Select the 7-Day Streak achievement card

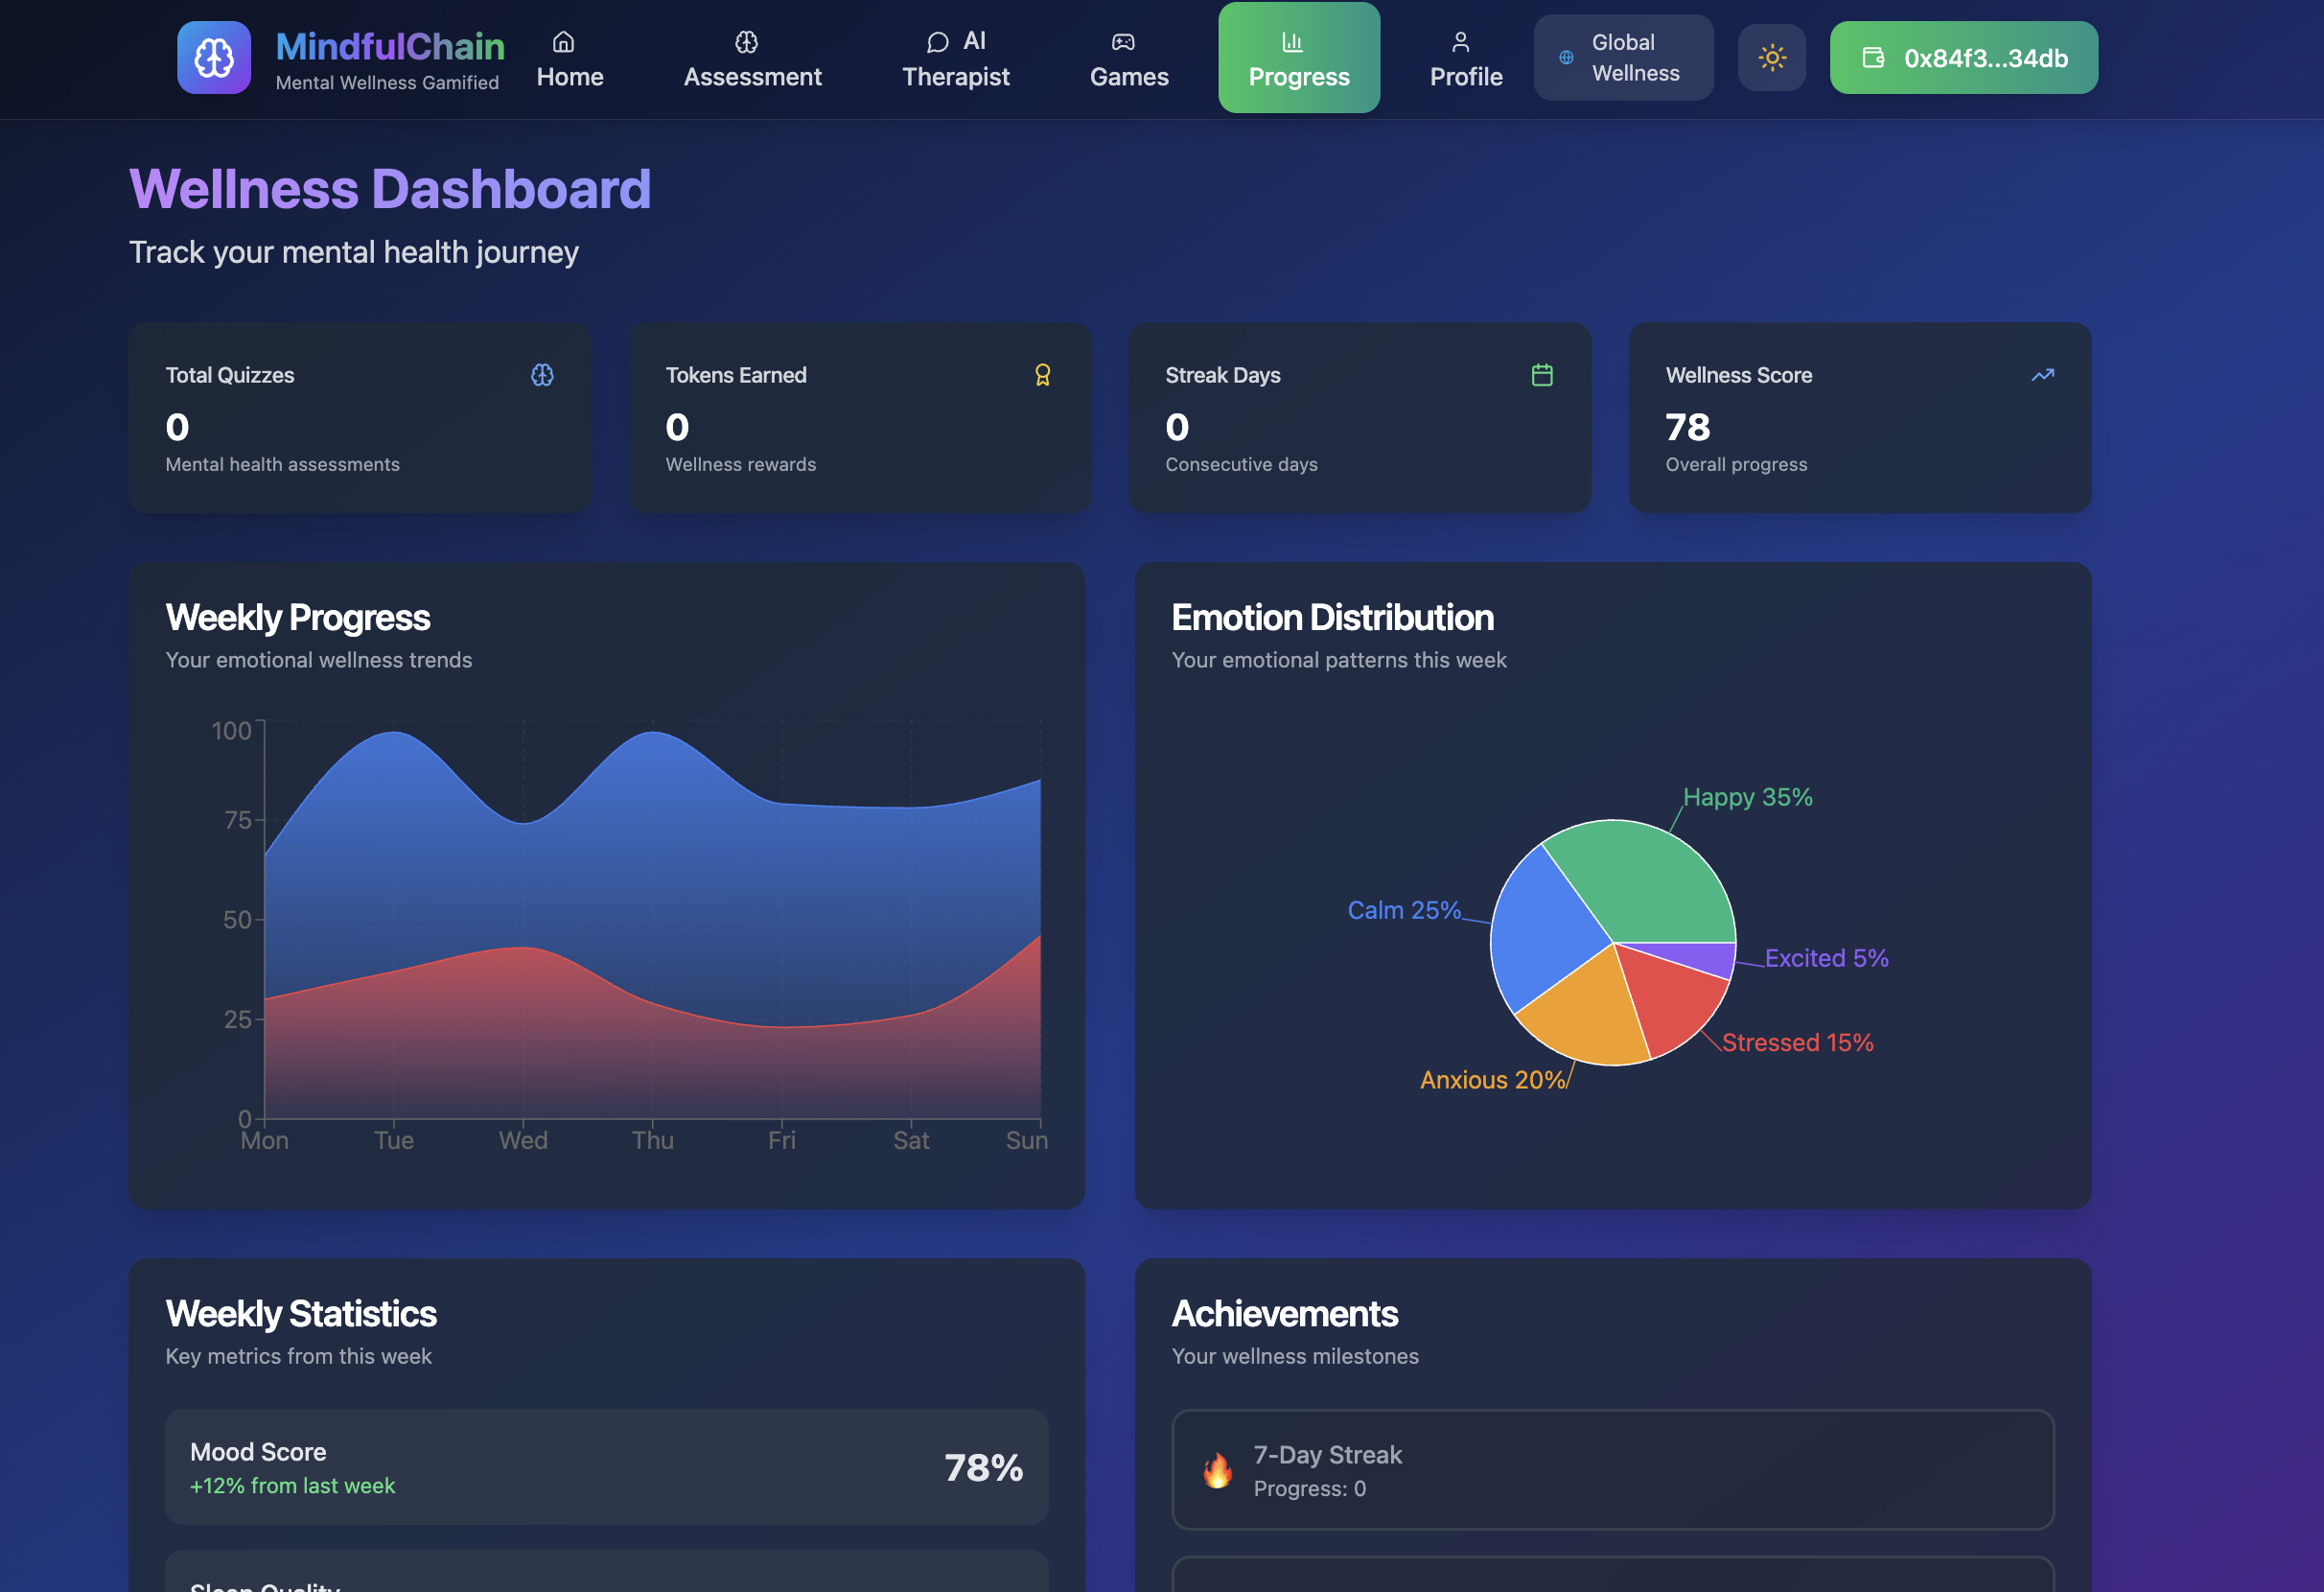point(1612,1470)
